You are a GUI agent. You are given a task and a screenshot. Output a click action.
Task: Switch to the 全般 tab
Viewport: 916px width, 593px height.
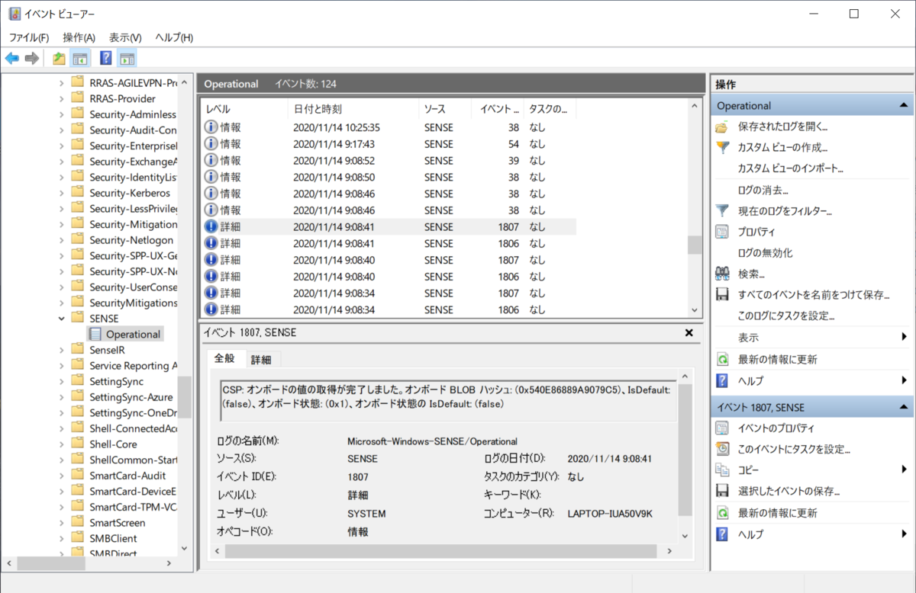point(225,358)
